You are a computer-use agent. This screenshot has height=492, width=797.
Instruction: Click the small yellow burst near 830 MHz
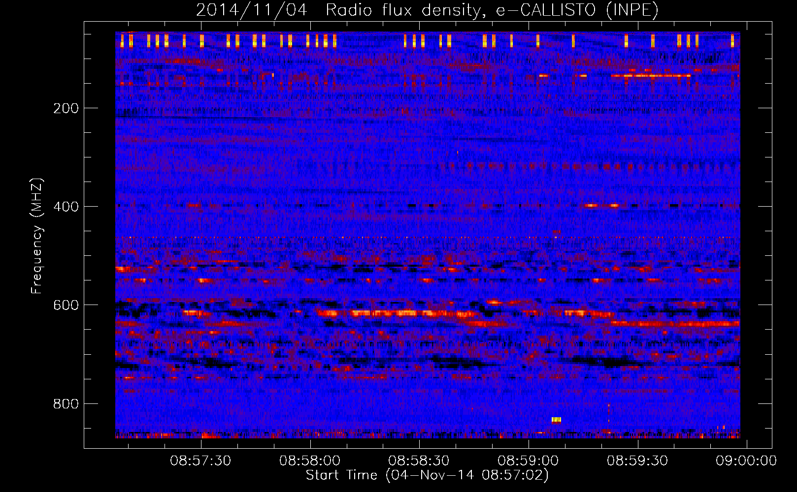556,420
